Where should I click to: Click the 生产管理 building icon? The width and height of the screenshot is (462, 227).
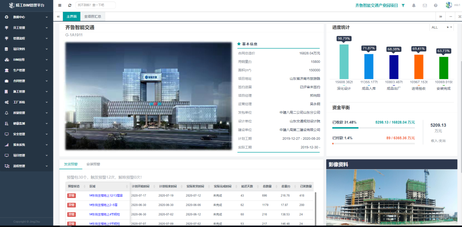(6, 71)
